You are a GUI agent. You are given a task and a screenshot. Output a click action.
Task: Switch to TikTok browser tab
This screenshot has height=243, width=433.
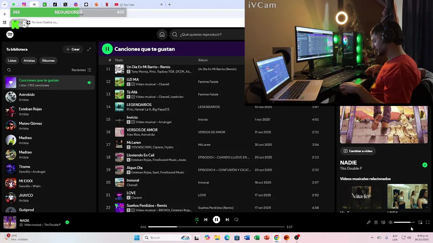tap(55, 5)
